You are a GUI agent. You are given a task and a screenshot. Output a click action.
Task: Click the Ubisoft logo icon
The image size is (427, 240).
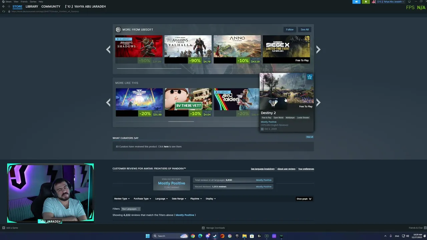point(118,29)
